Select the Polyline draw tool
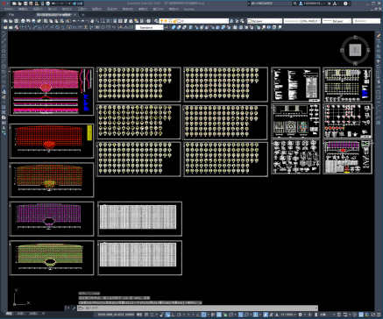This screenshot has width=383, height=319. click(4, 46)
